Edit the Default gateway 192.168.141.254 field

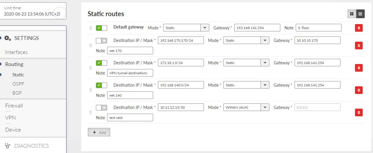[x=257, y=28]
